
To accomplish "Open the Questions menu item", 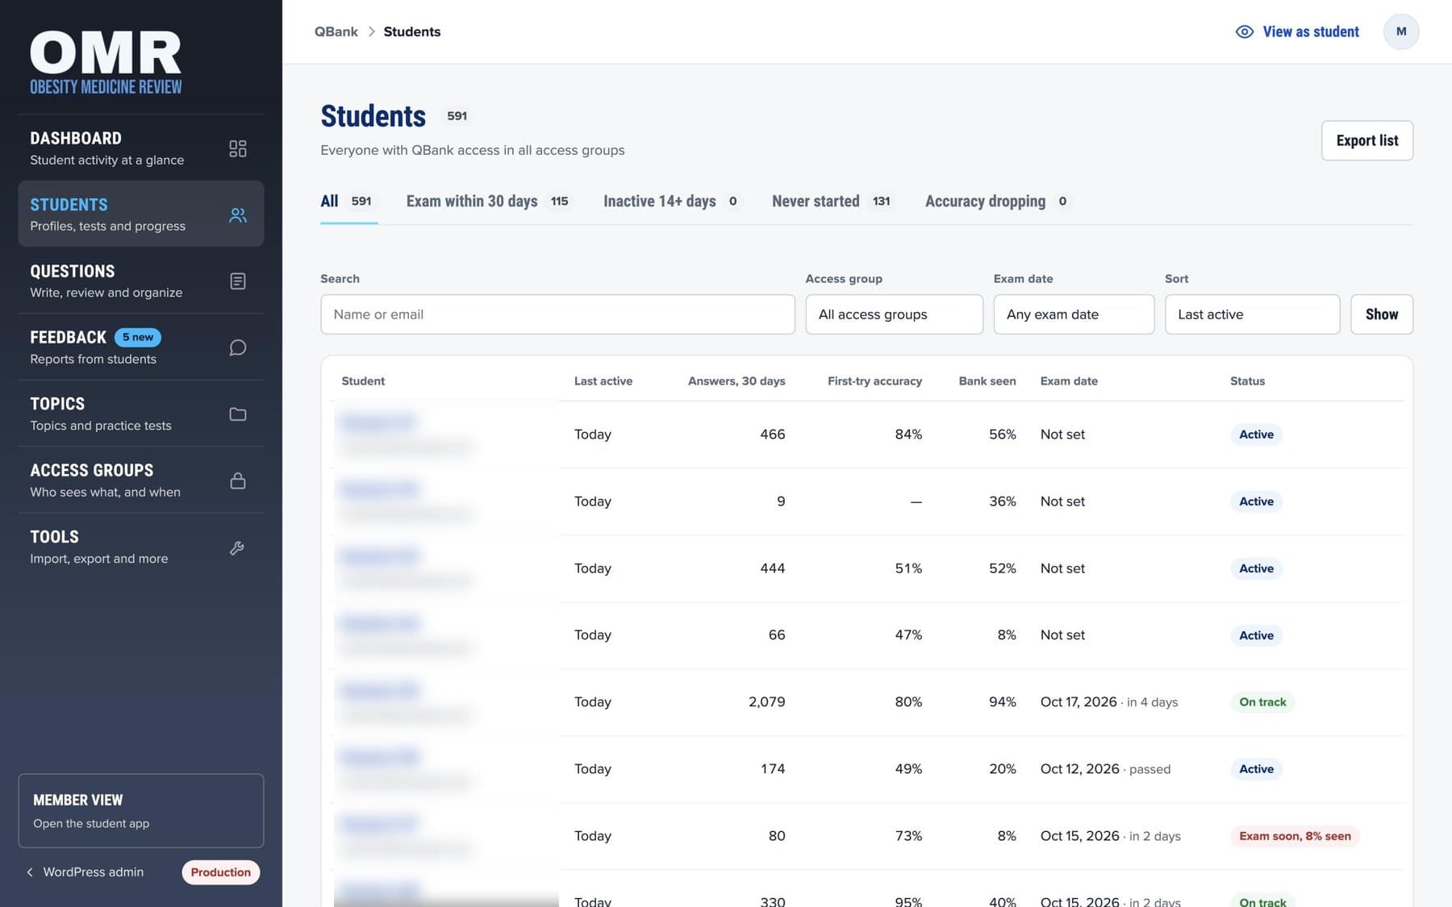I will tap(141, 281).
